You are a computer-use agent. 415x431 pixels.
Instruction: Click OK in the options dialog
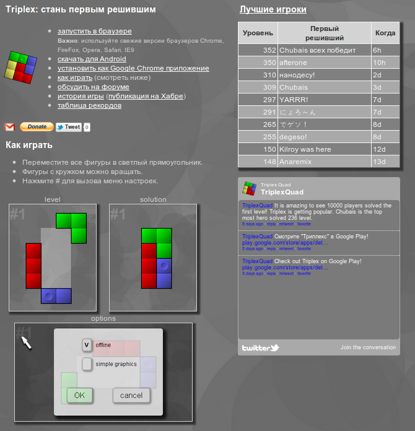[79, 395]
